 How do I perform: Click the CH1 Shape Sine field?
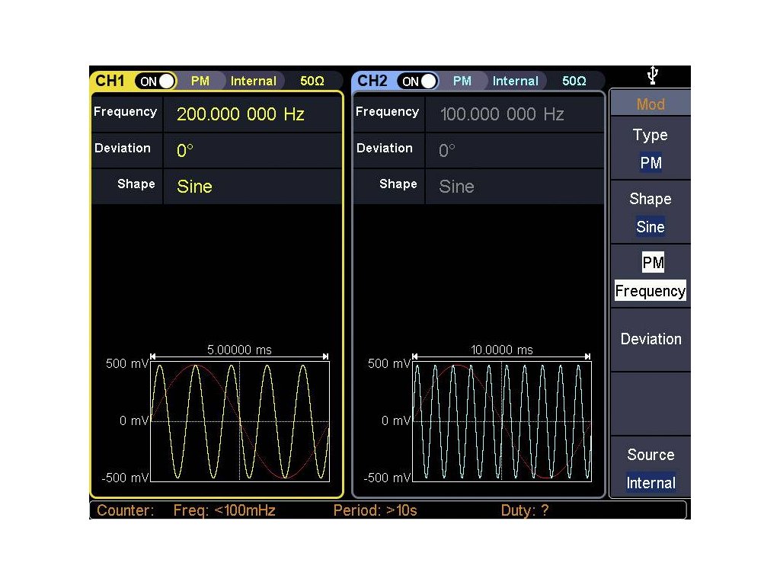195,187
